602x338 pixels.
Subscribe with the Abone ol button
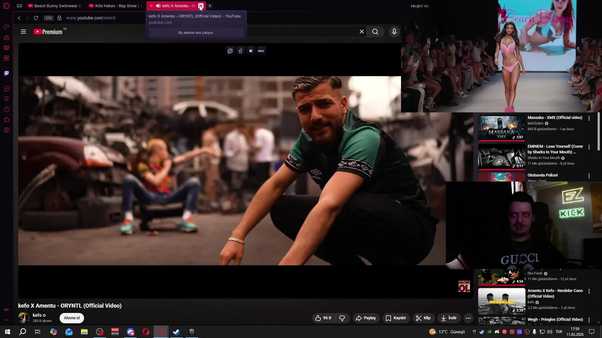[72, 318]
